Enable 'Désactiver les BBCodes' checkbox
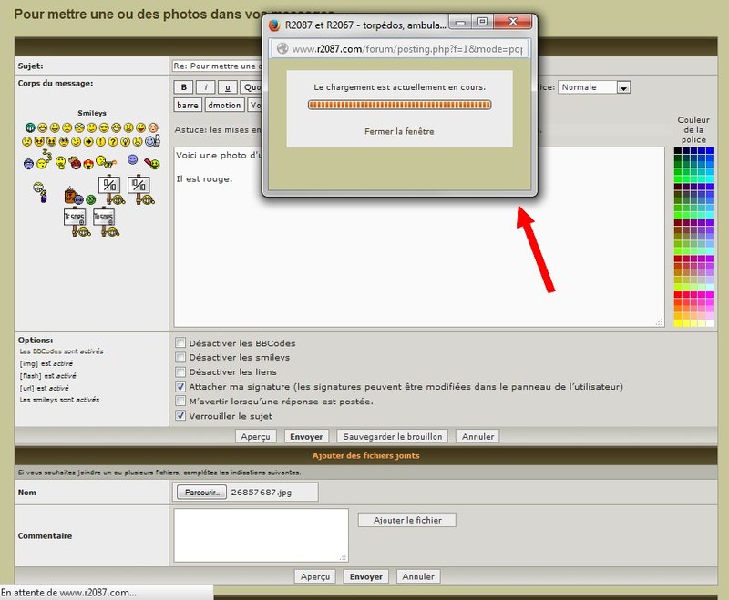The height and width of the screenshot is (600, 729). [180, 343]
